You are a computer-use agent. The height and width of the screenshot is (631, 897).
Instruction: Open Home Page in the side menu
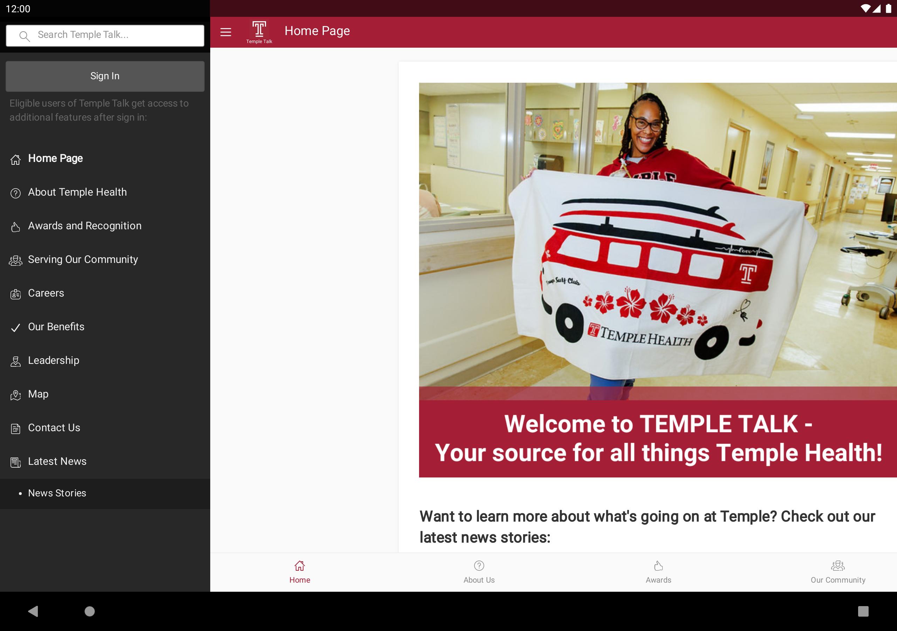105,158
